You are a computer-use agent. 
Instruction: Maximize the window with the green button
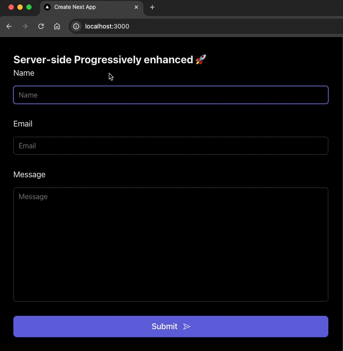(29, 7)
